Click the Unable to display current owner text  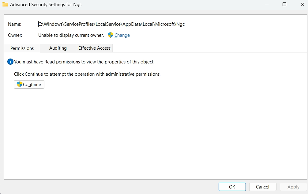[x=71, y=35]
